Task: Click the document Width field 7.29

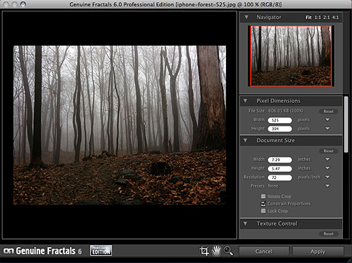Action: (x=280, y=160)
